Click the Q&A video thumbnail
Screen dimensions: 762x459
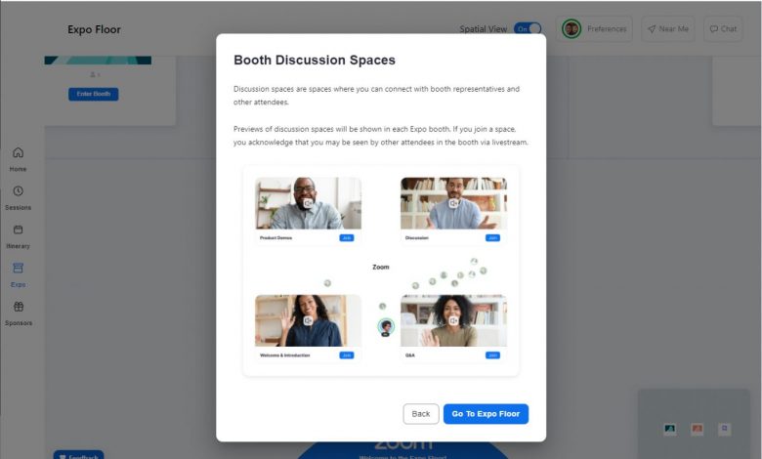(x=453, y=320)
